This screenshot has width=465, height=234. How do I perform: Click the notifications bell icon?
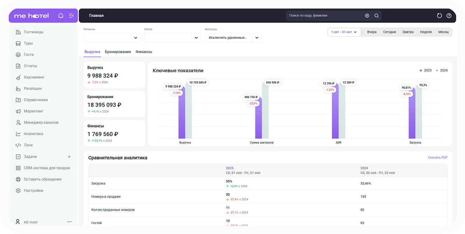61,16
